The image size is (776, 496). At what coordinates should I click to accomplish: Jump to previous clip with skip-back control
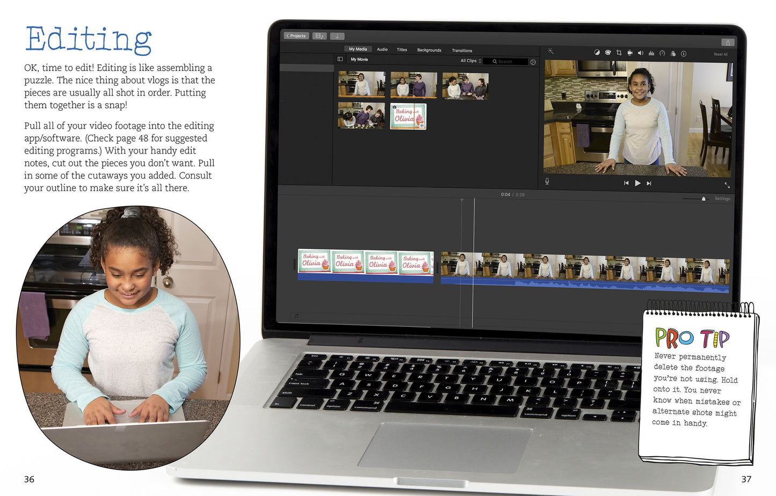pyautogui.click(x=626, y=183)
